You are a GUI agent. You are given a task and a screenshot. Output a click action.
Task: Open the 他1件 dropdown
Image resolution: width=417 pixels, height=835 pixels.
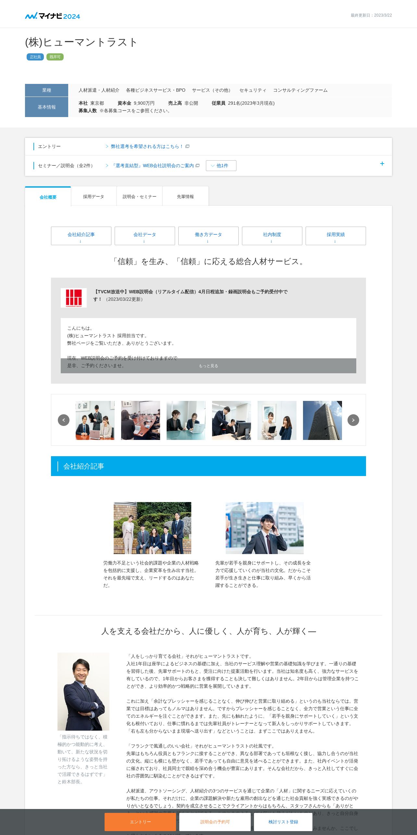[x=221, y=166]
